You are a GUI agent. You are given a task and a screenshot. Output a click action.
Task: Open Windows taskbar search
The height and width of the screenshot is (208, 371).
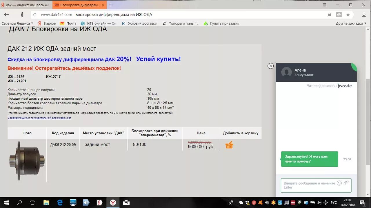pos(19,203)
